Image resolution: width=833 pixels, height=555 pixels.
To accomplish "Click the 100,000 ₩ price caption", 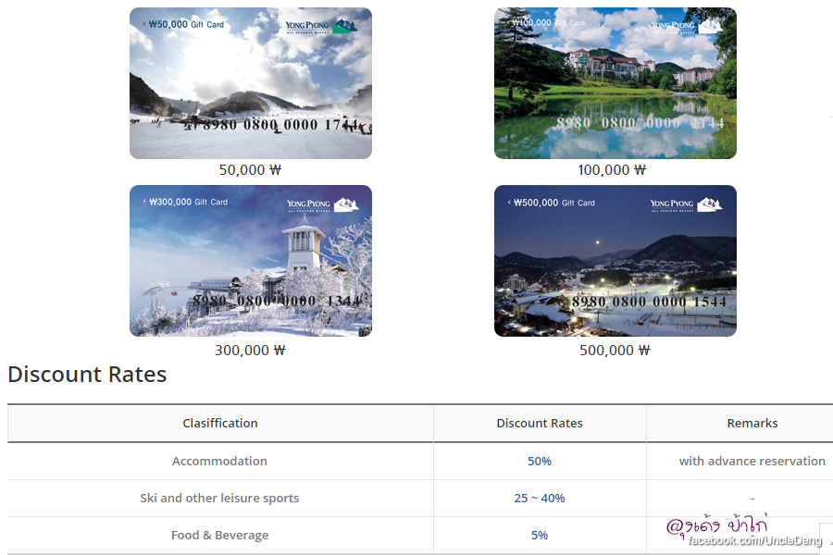I will click(612, 170).
